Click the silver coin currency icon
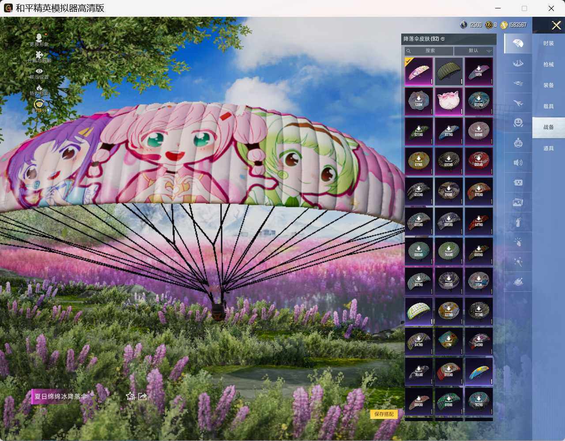The height and width of the screenshot is (441, 565). click(463, 25)
